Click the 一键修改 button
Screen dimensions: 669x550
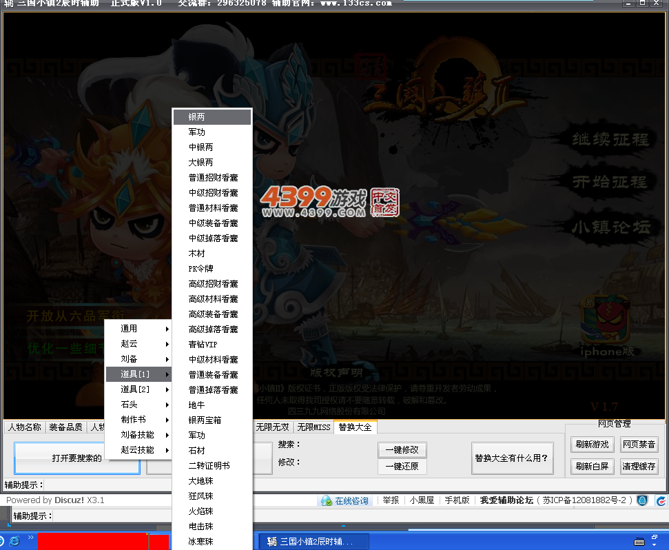coord(402,450)
